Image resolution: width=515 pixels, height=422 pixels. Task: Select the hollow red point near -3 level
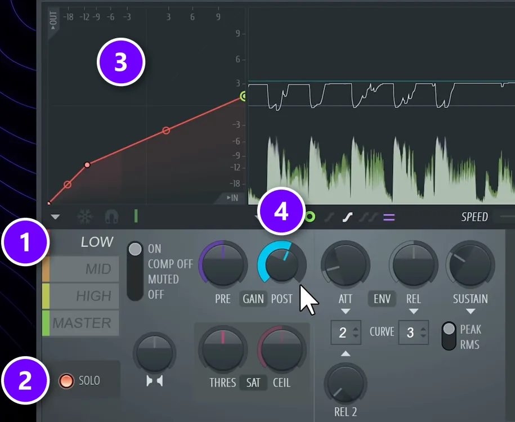coord(166,131)
